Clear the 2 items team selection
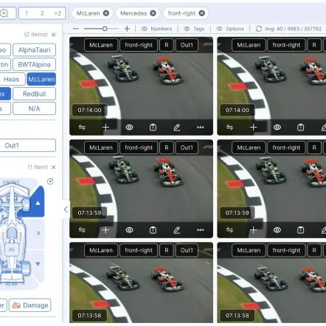Screen dimensions: 326x326 pos(54,35)
